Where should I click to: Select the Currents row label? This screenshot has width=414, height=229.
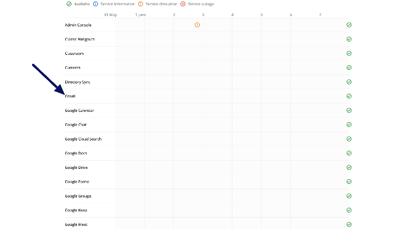click(72, 68)
